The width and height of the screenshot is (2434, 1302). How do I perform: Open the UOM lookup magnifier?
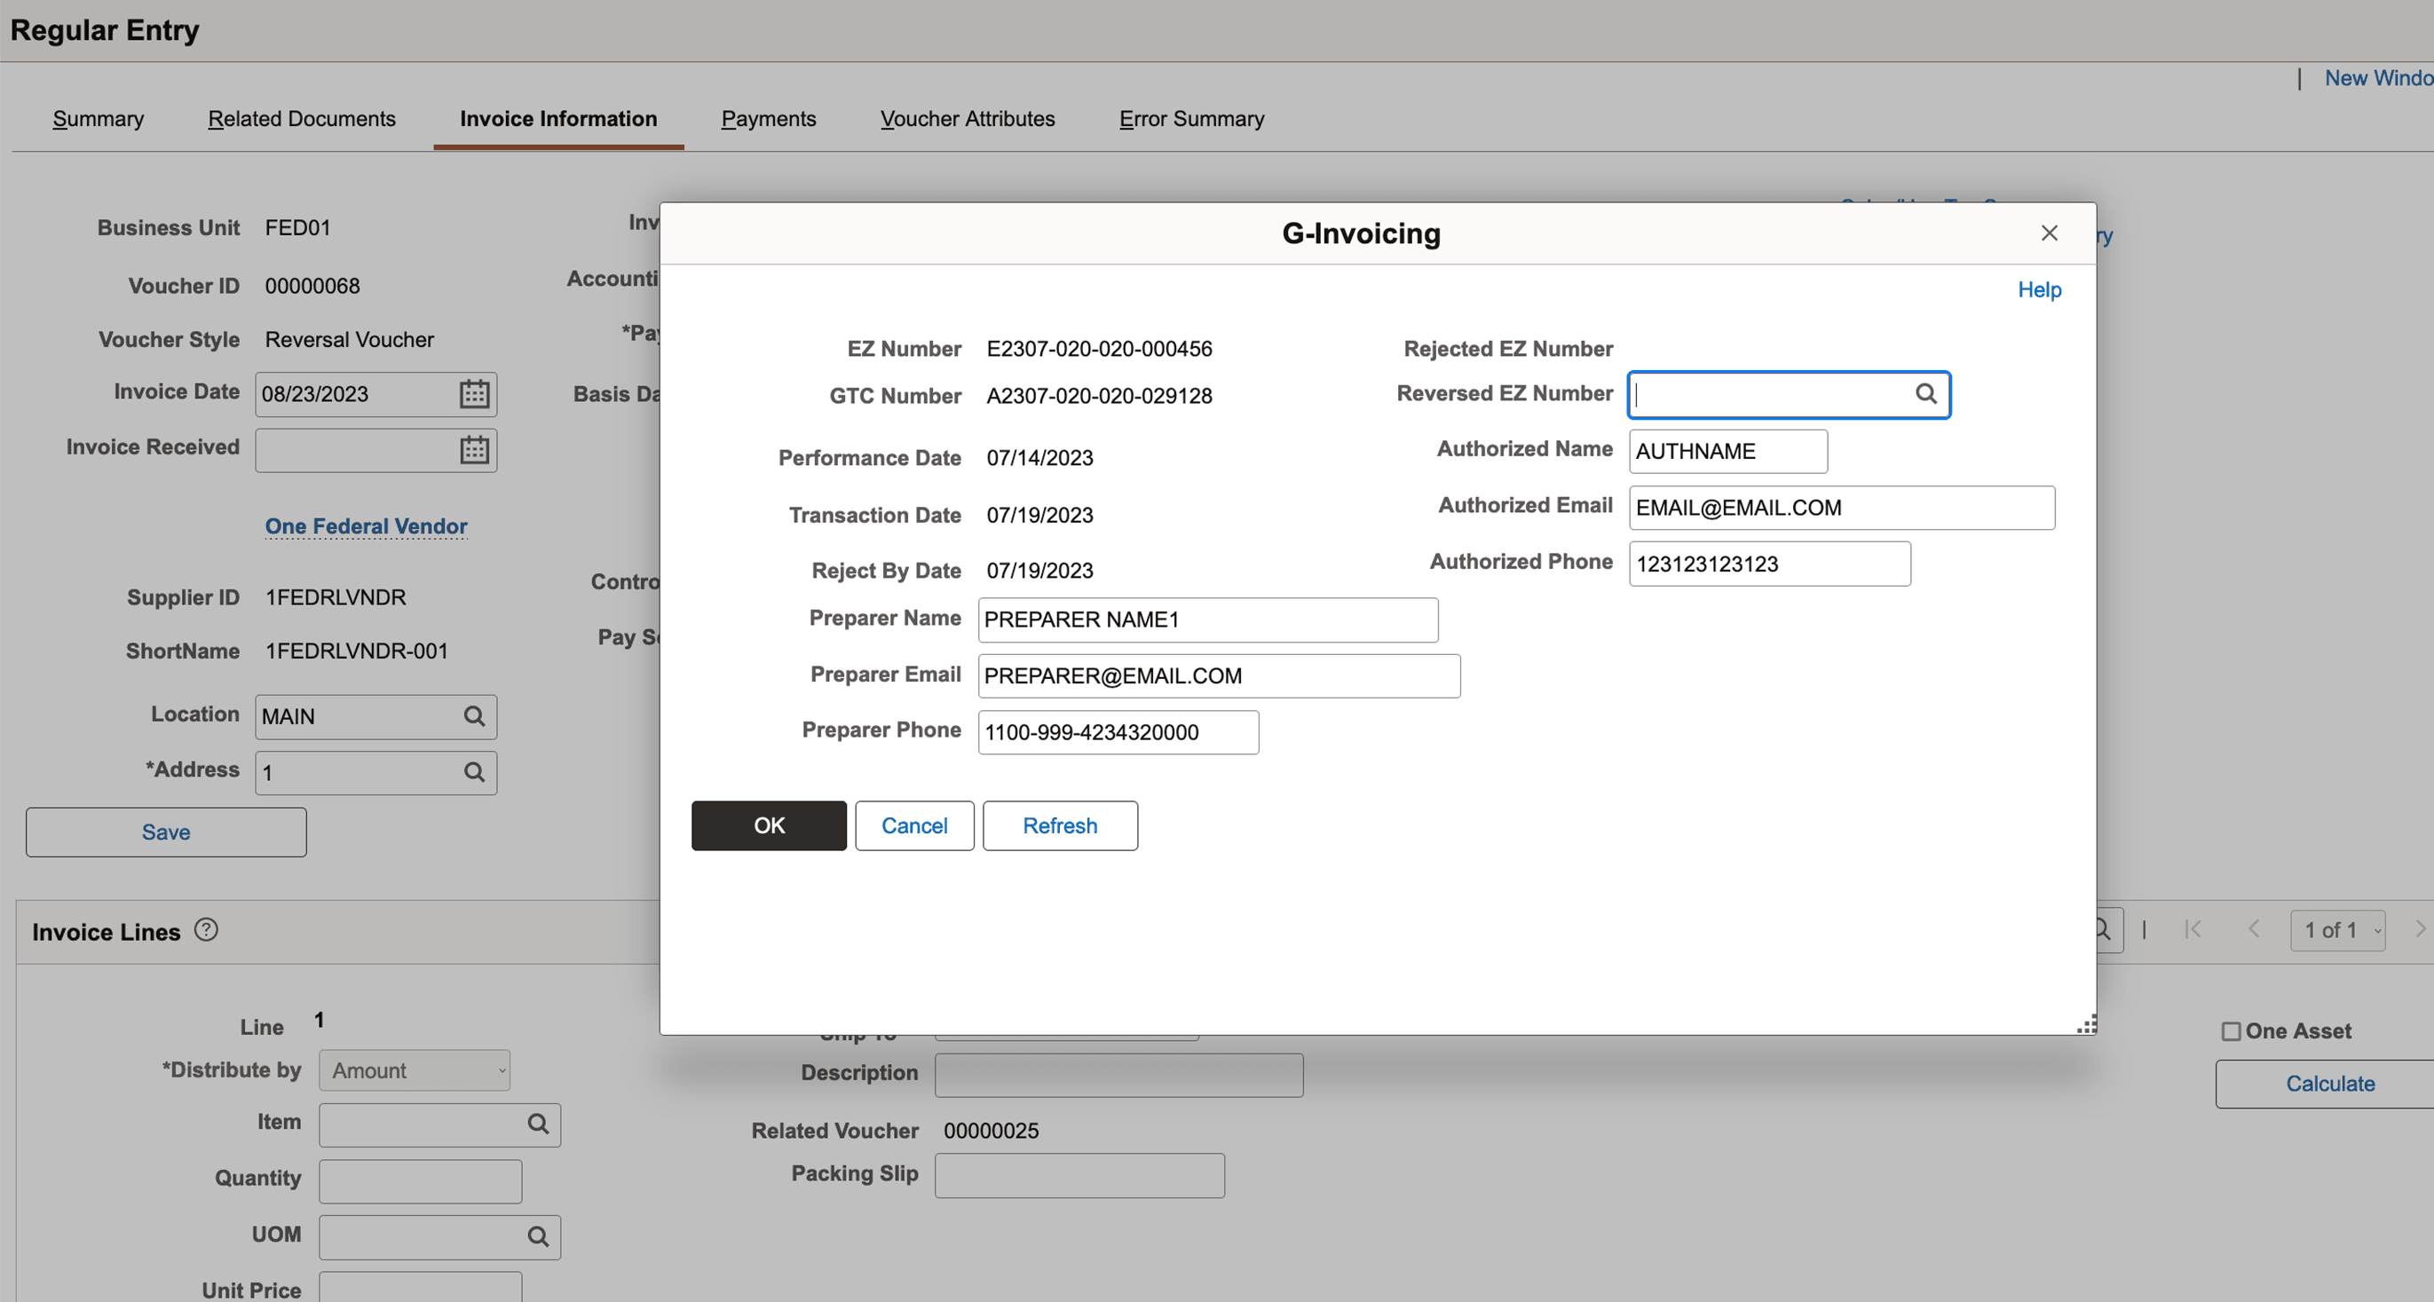point(539,1235)
